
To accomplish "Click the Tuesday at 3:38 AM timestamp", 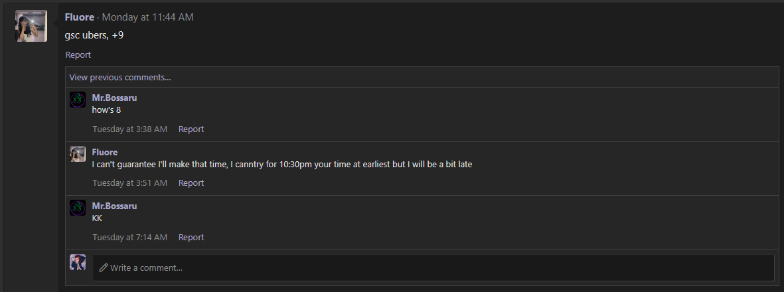I will point(129,129).
